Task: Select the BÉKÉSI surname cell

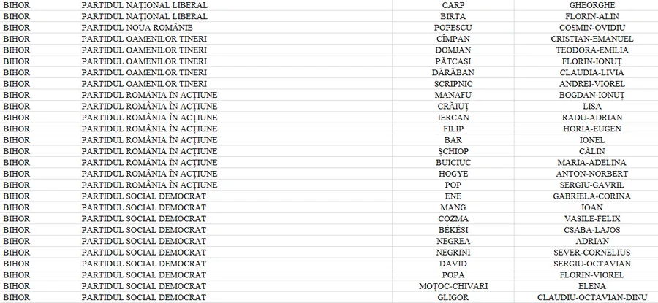Action: [x=453, y=230]
